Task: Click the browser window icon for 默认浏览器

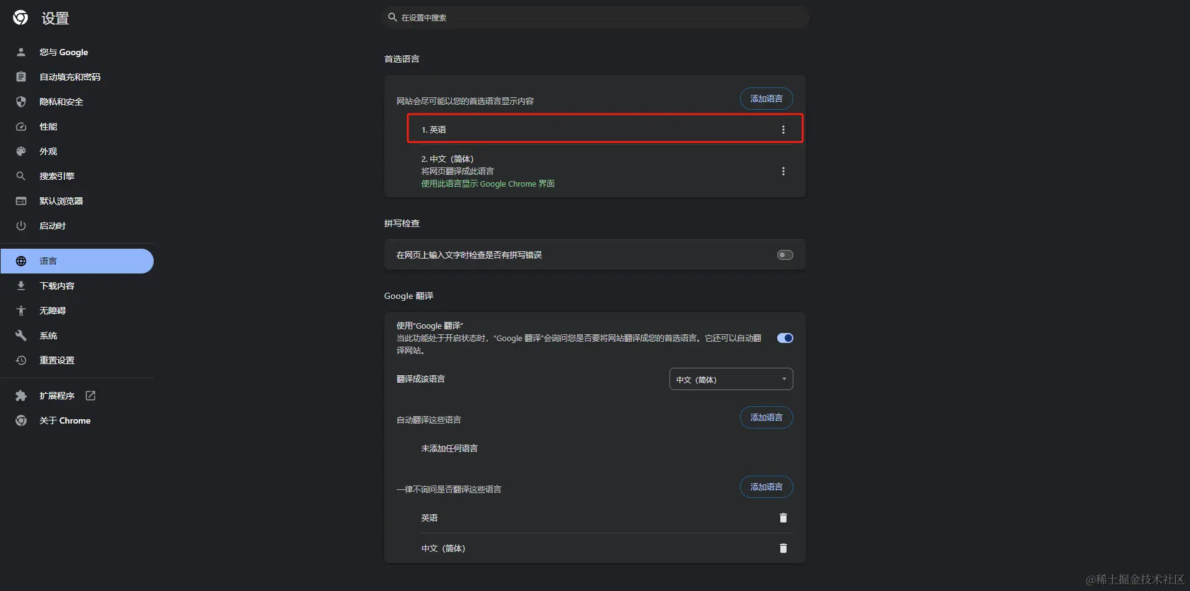Action: coord(21,201)
